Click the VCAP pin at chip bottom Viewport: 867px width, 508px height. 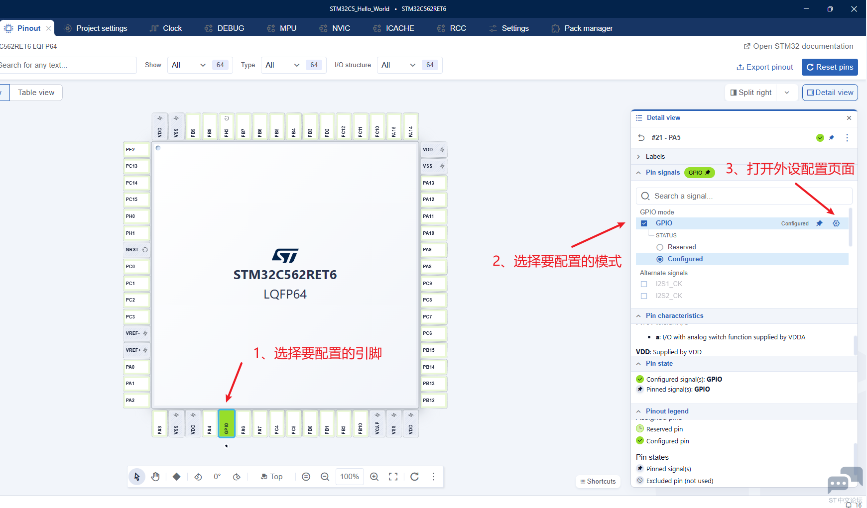[x=377, y=423]
